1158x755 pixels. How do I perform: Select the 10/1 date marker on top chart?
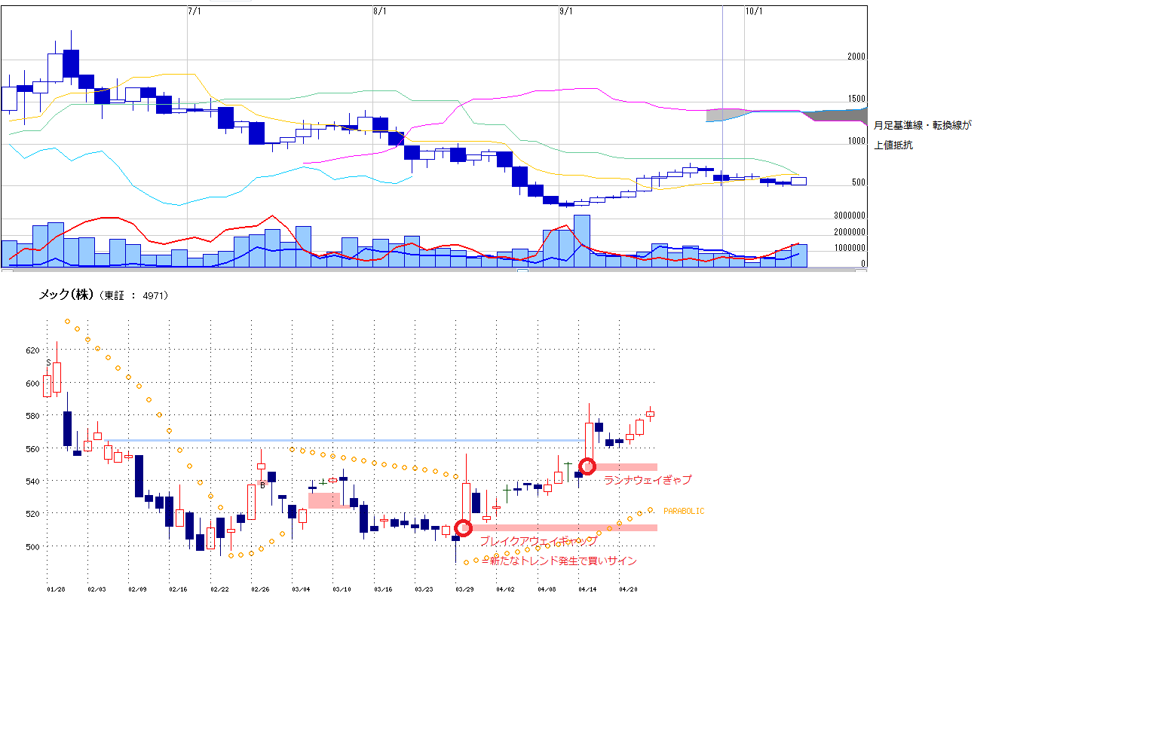[753, 11]
